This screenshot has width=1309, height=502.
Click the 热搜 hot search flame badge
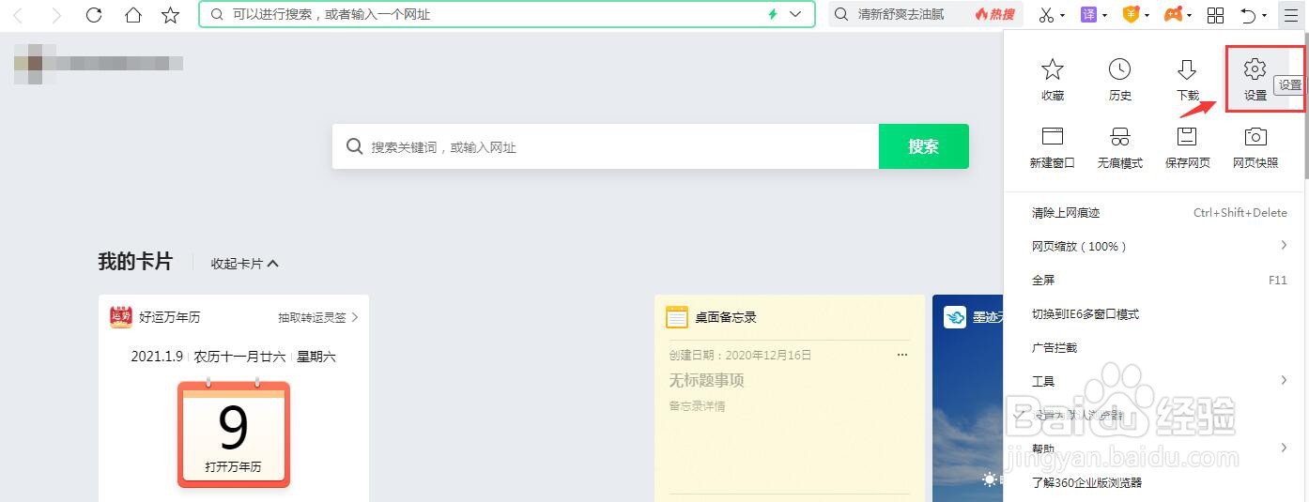995,14
